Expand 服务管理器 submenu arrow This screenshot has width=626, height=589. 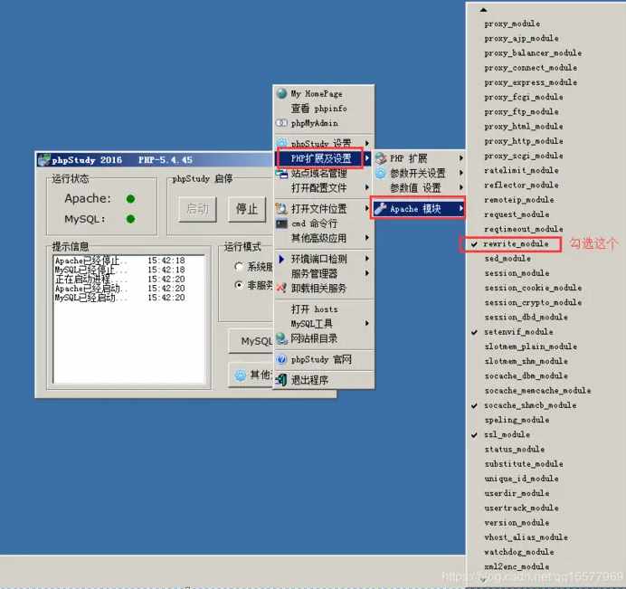coord(367,273)
